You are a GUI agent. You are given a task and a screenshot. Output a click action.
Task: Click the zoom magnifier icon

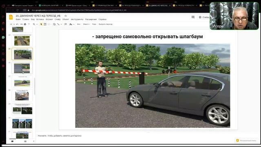click(x=34, y=24)
